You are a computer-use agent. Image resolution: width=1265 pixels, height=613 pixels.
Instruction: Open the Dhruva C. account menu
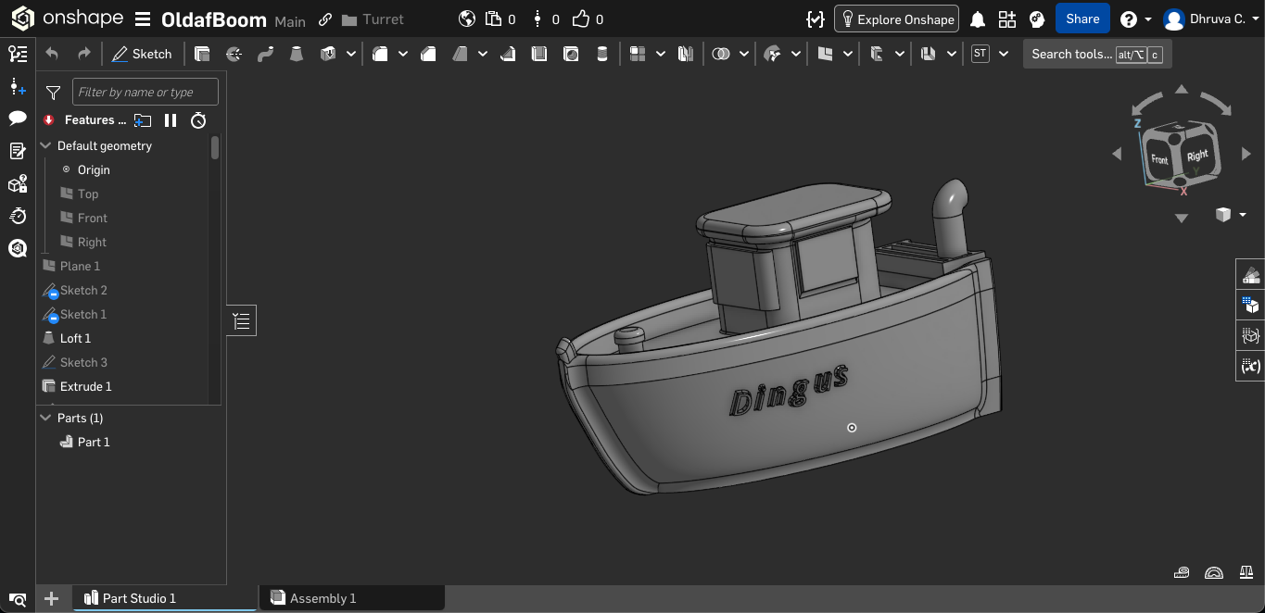click(1210, 19)
